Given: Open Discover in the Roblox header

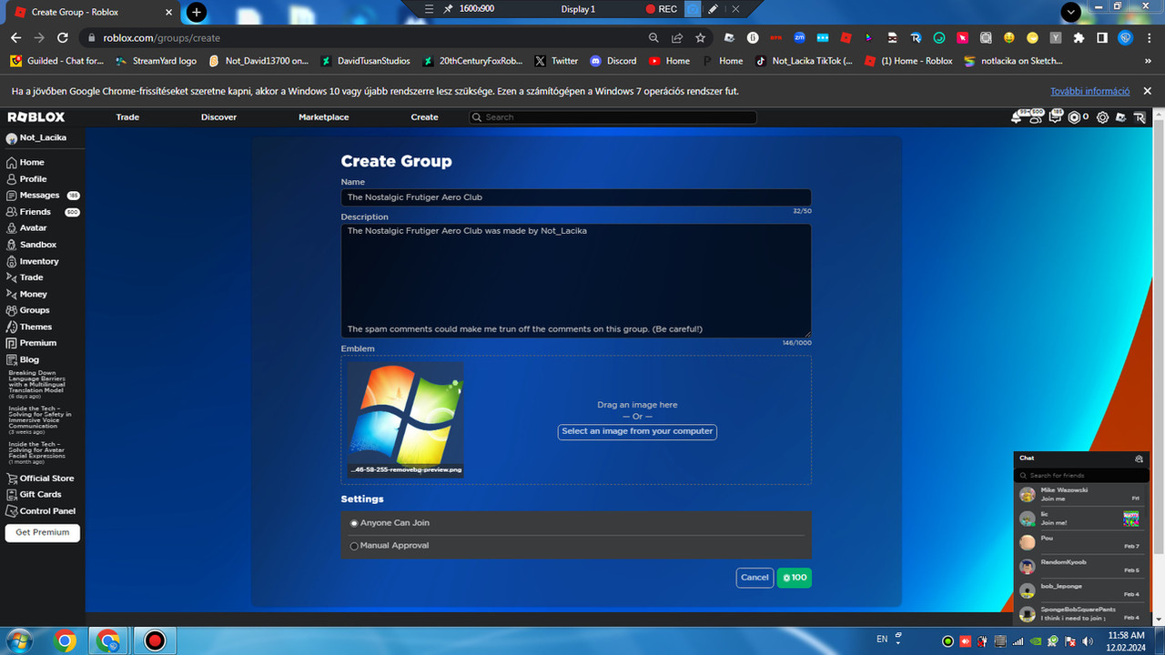Looking at the screenshot, I should point(218,117).
